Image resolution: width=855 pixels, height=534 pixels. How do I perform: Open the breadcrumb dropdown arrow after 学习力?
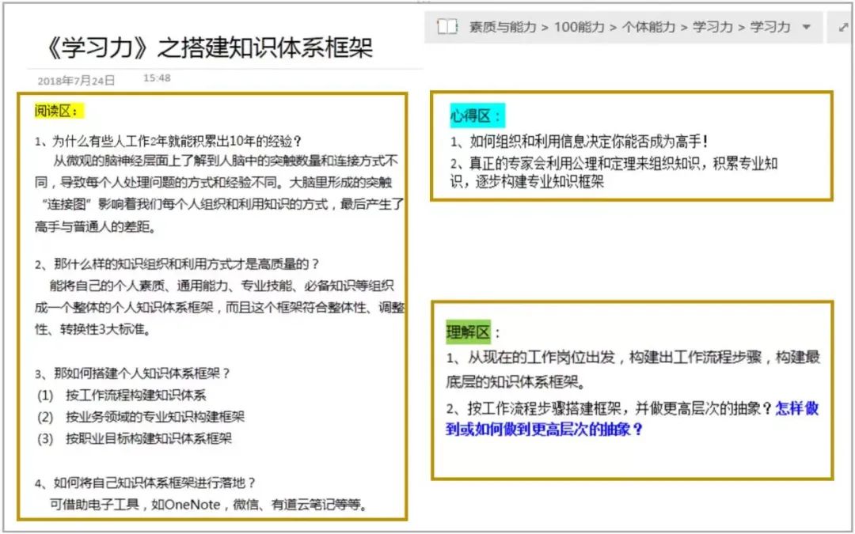point(807,27)
